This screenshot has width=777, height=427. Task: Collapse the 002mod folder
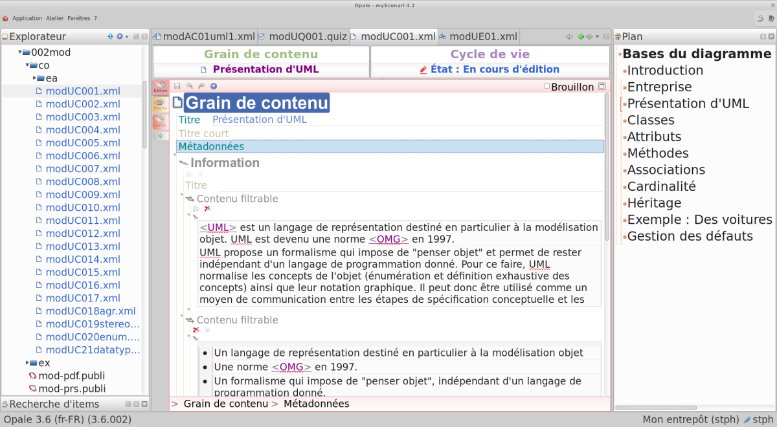pyautogui.click(x=21, y=52)
